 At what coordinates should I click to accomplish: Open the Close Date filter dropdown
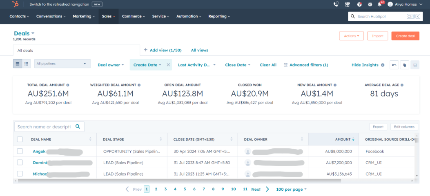coord(238,65)
